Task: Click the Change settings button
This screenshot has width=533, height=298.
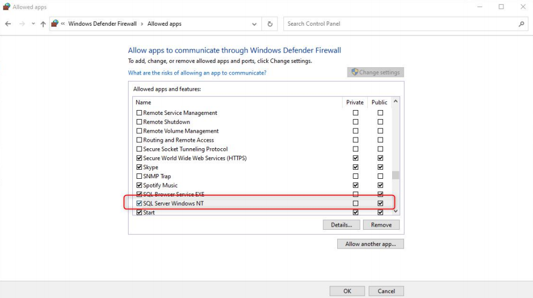Action: [x=375, y=72]
